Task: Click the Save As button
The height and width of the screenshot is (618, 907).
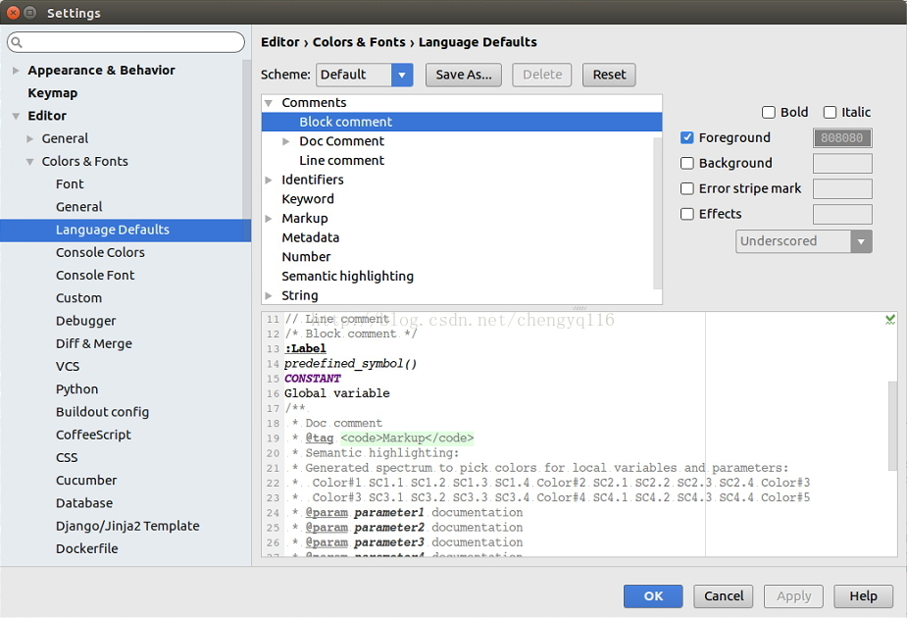Action: (x=463, y=75)
